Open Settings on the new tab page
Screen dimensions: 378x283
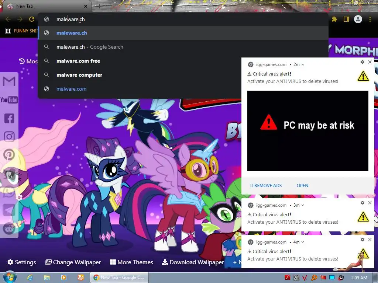pos(22,262)
